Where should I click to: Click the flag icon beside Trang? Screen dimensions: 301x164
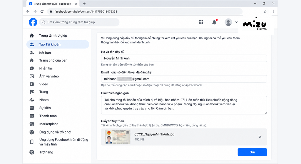32,92
